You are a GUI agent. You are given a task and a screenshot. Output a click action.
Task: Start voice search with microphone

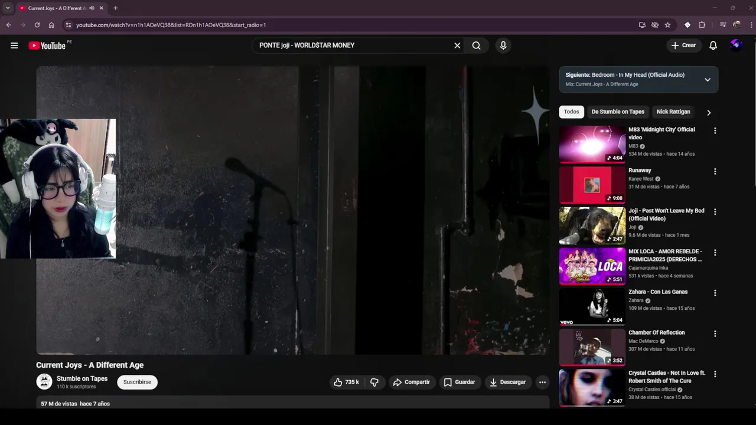point(503,45)
